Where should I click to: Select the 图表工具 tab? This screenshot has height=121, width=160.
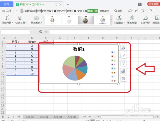[x=93, y=11]
